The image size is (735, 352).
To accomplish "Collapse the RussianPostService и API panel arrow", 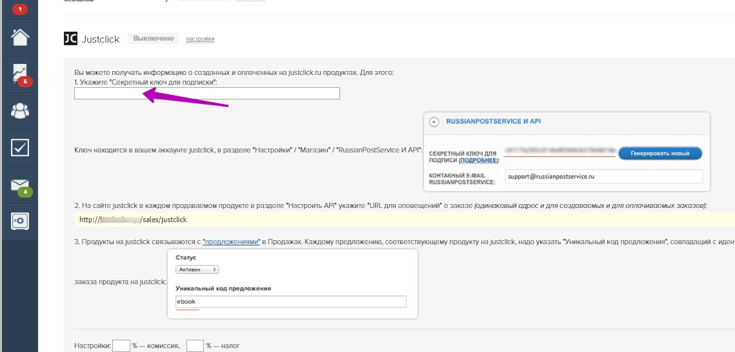I will [x=434, y=121].
